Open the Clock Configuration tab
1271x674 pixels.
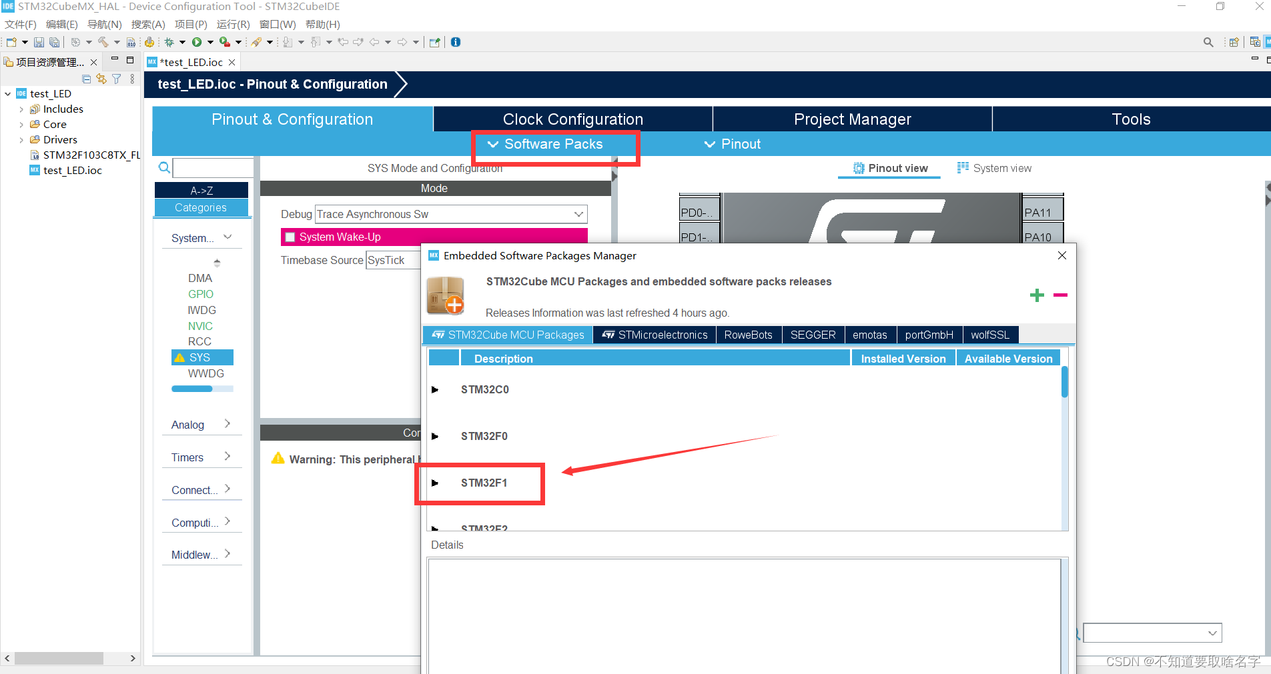click(573, 119)
